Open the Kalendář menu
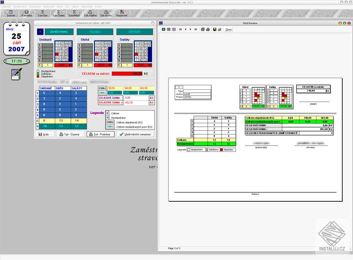353x260 pixels. coord(6,7)
